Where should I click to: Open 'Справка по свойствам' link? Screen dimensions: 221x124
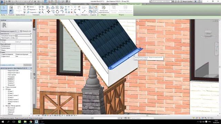pyautogui.click(x=8, y=65)
